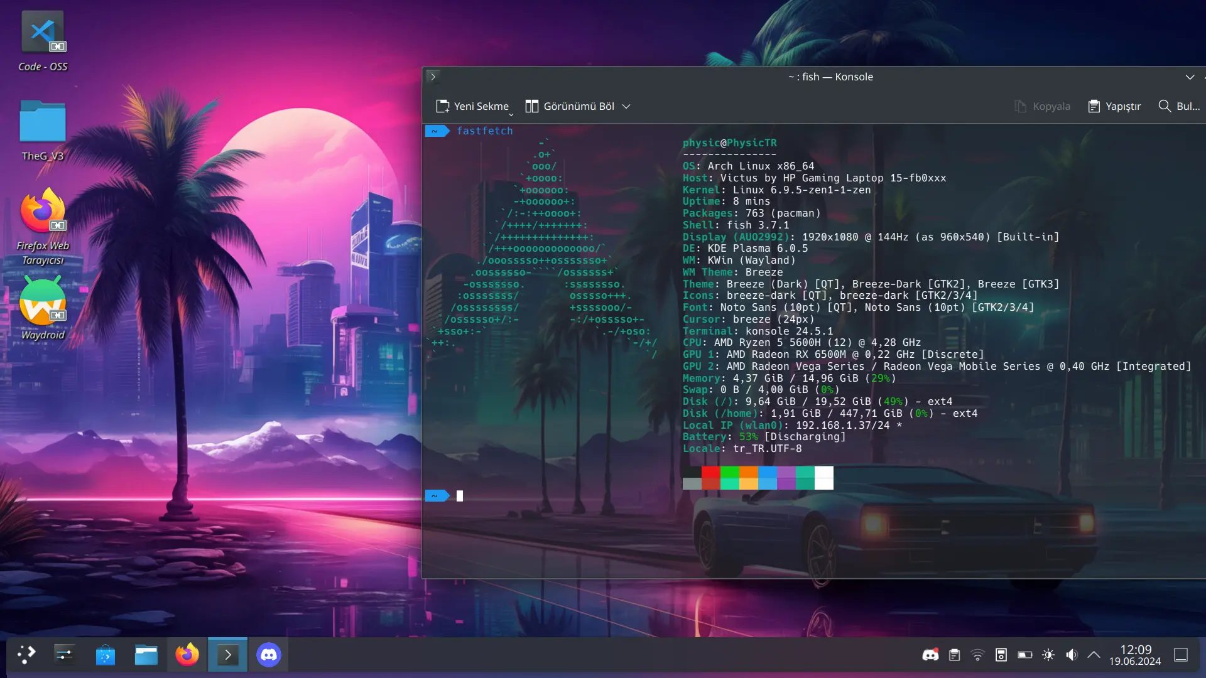Open Discord from the taskbar
Image resolution: width=1206 pixels, height=678 pixels.
(x=268, y=655)
